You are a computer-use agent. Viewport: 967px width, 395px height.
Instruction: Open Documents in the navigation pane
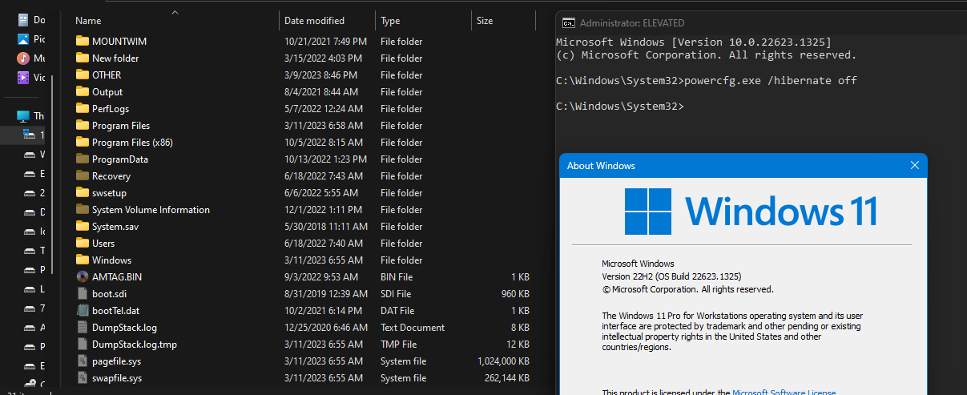pyautogui.click(x=31, y=18)
